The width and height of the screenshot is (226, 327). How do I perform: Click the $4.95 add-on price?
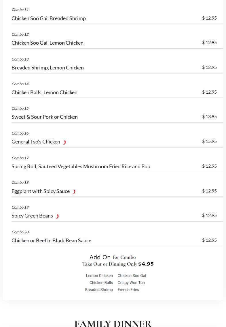point(146,264)
